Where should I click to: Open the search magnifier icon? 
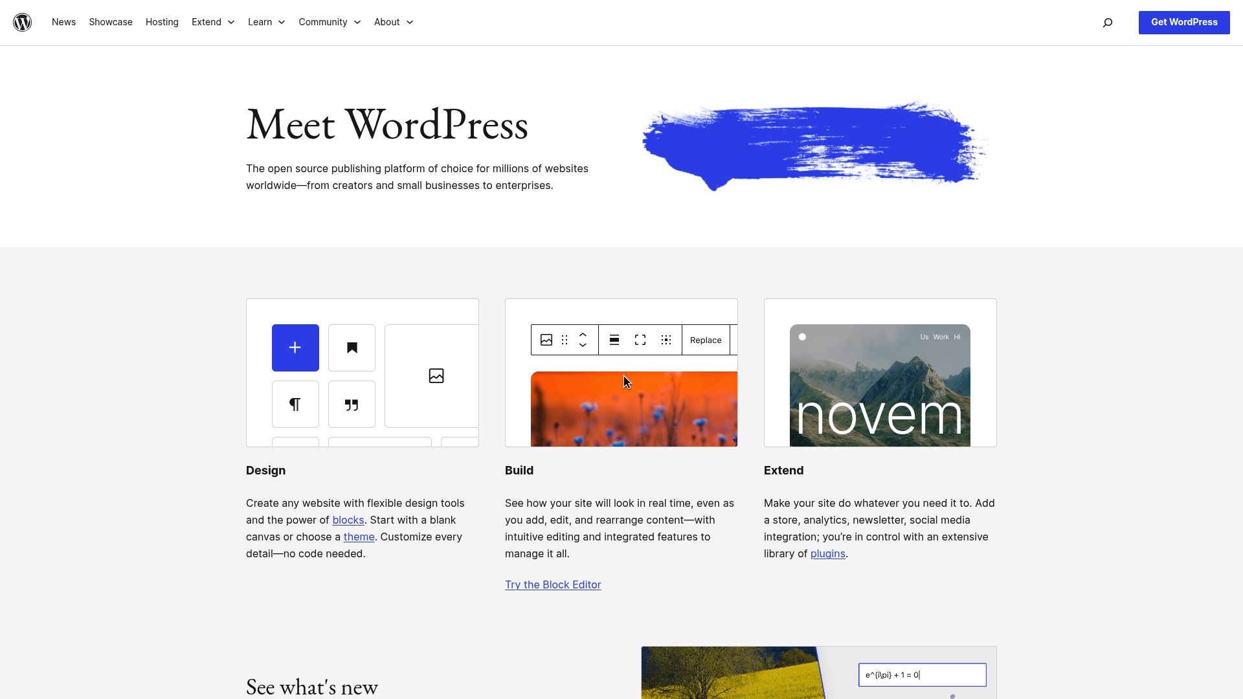tap(1108, 22)
